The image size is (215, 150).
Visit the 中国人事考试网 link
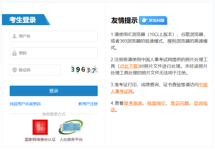coord(203,85)
